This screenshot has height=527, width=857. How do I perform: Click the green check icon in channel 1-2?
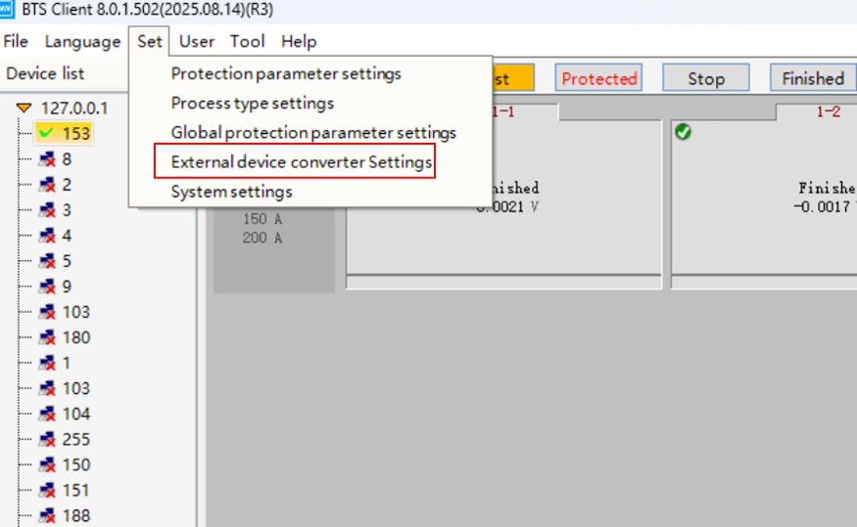click(x=684, y=132)
